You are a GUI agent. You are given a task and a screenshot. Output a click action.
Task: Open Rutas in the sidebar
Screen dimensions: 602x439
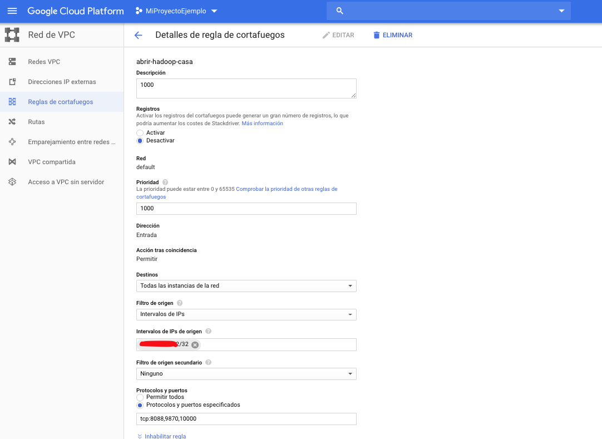pos(62,122)
